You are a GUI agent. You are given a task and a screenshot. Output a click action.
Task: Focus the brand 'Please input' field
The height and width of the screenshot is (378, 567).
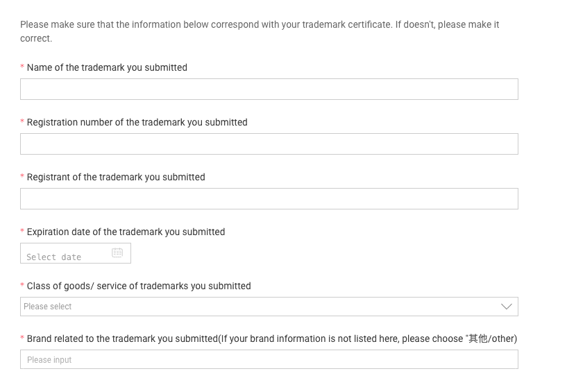coord(269,359)
